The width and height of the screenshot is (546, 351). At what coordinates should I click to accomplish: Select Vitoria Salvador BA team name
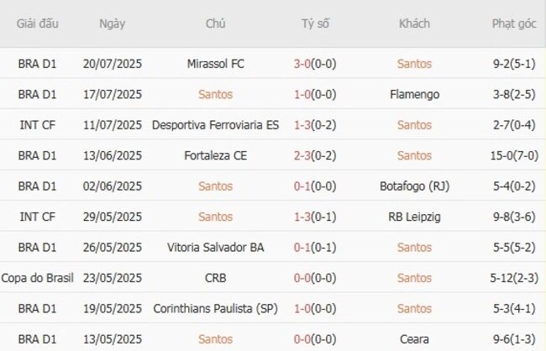[x=216, y=248]
